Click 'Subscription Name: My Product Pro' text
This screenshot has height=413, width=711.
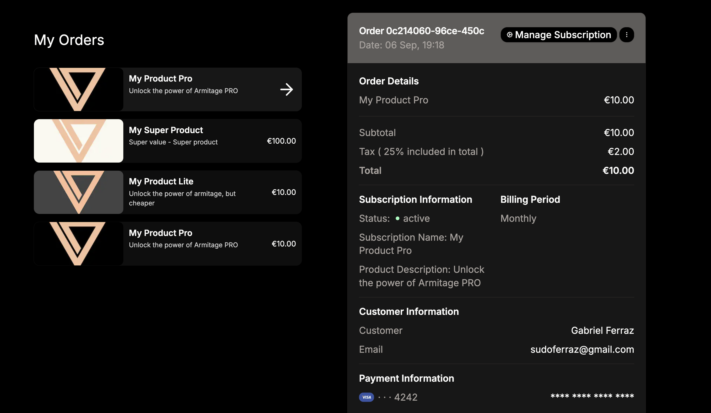(411, 244)
